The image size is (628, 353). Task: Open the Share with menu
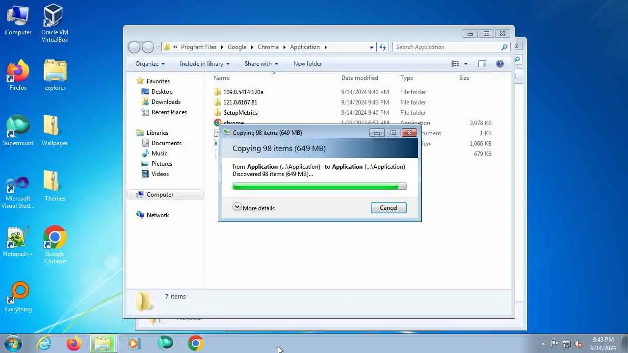click(x=262, y=64)
